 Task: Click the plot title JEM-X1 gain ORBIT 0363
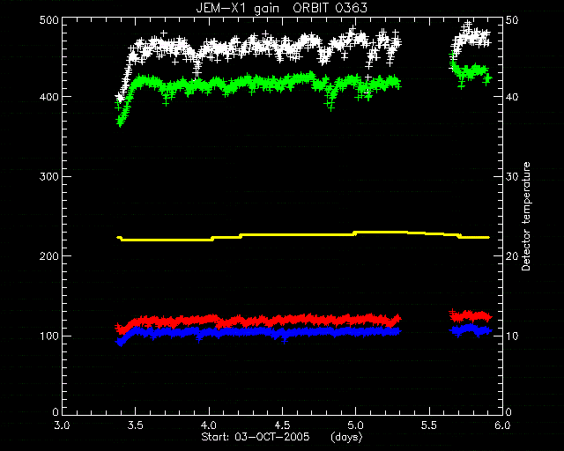tap(282, 8)
